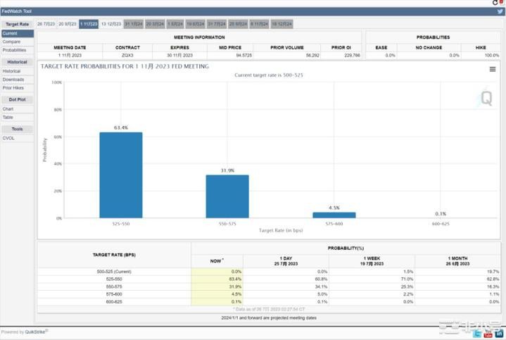Open the CVOL tool link
The height and width of the screenshot is (340, 506).
(8, 138)
